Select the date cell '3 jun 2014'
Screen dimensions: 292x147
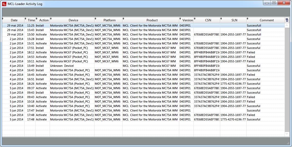click(16, 57)
